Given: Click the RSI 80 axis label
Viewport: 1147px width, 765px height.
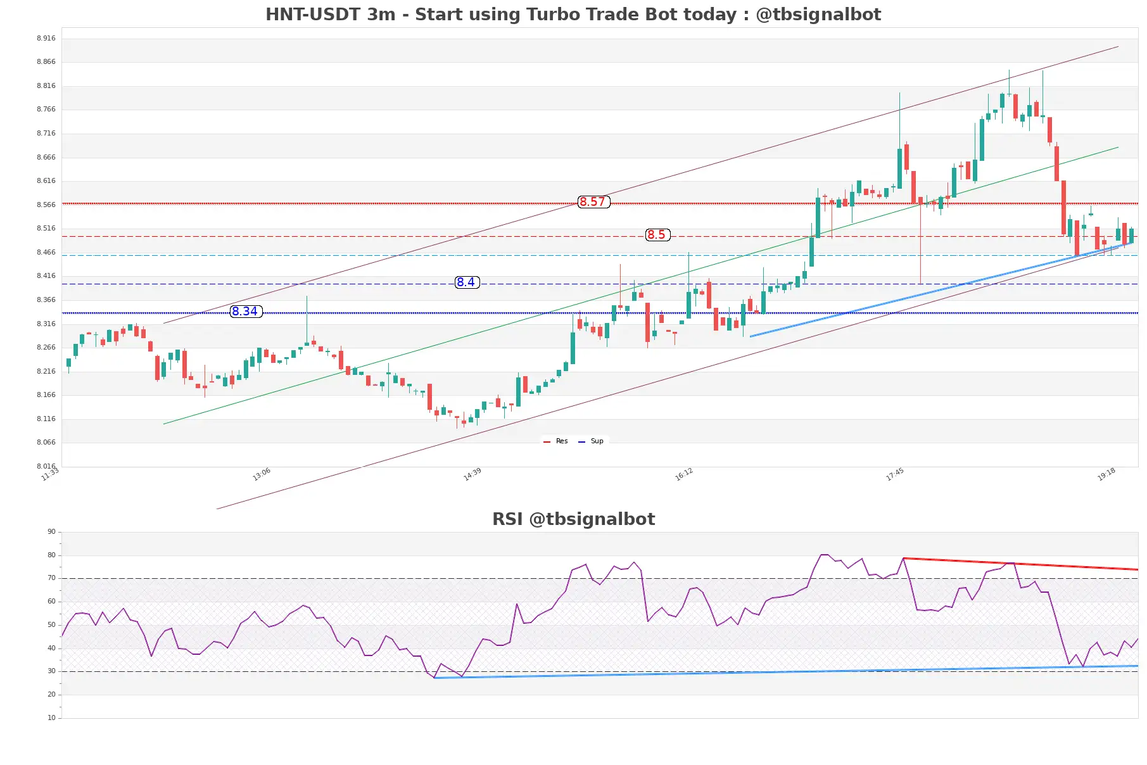Looking at the screenshot, I should point(52,555).
